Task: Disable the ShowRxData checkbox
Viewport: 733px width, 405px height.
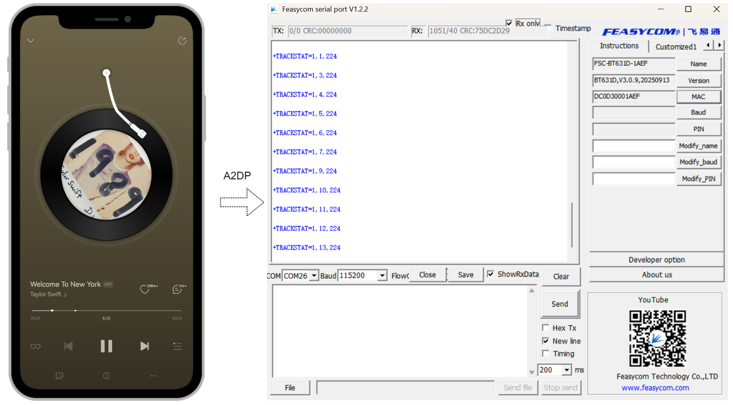Action: 491,274
